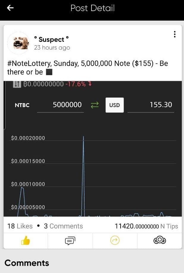
Task: Click the thumbs-up like icon
Action: coord(26,240)
